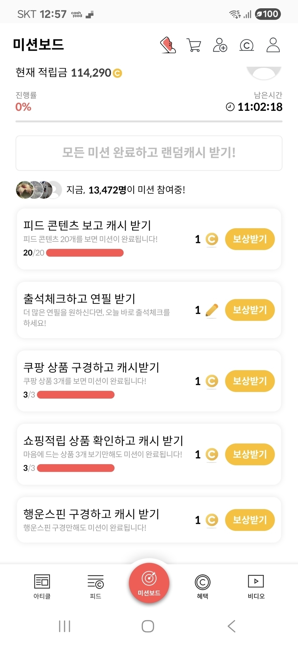Viewport: 298px width, 645px height.
Task: Claim reward for Coupang products mission
Action: point(250,381)
